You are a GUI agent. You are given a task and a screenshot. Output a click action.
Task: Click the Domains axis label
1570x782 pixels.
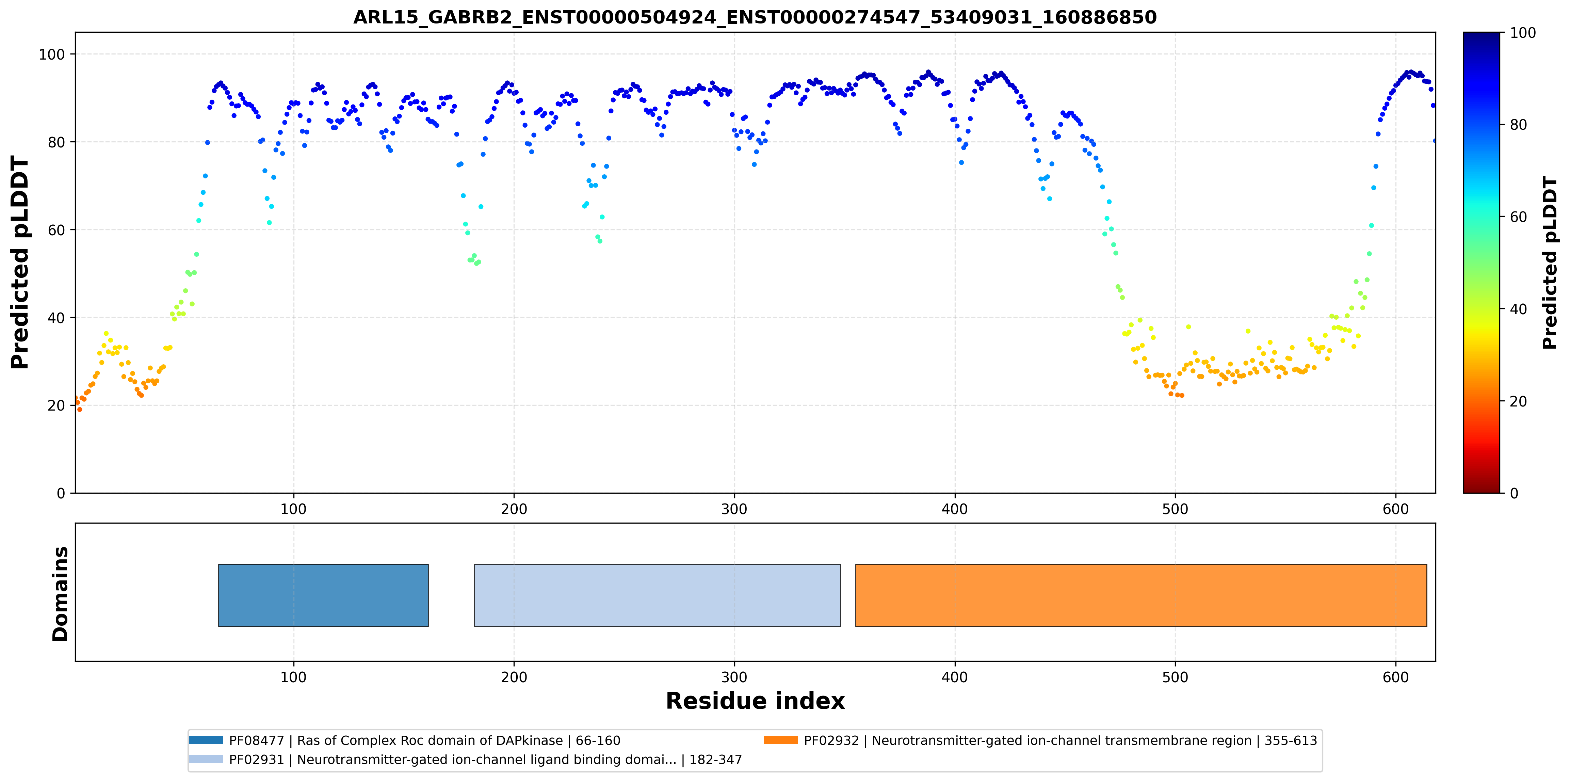(60, 594)
